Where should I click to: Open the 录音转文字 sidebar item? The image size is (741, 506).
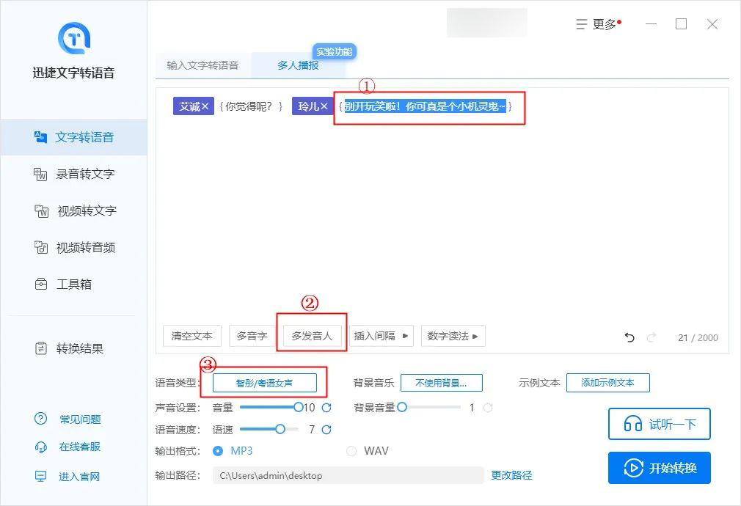[73, 174]
